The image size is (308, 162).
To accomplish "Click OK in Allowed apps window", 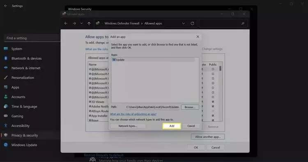I will (x=196, y=148).
